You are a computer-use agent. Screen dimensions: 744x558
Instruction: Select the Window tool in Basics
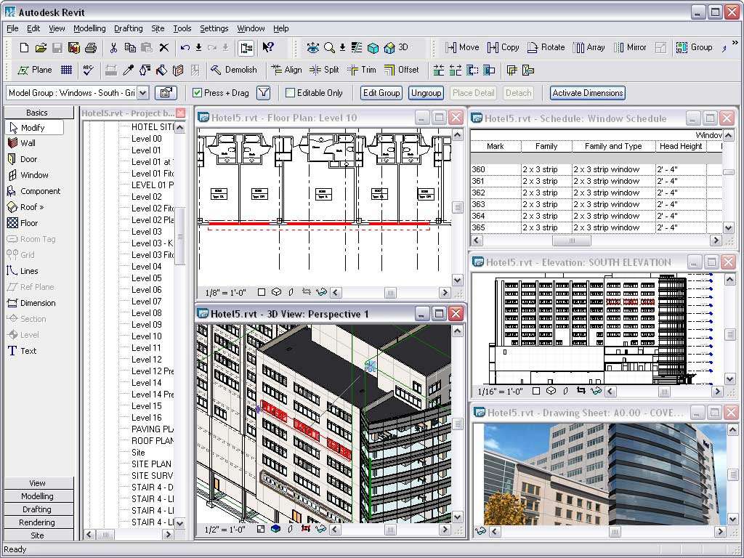(28, 175)
